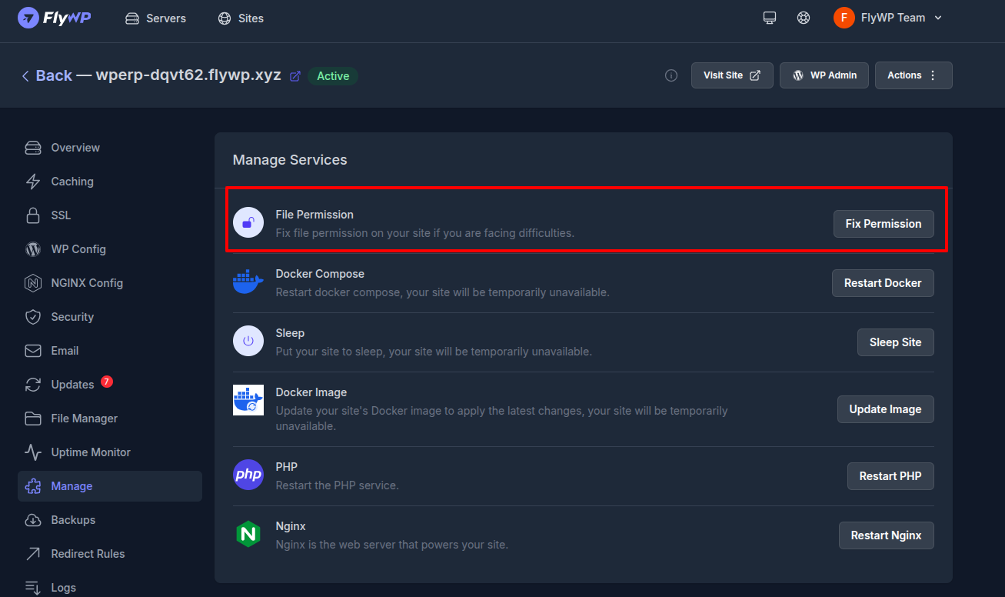This screenshot has width=1005, height=597.
Task: Click the PHP logo icon
Action: (x=248, y=475)
